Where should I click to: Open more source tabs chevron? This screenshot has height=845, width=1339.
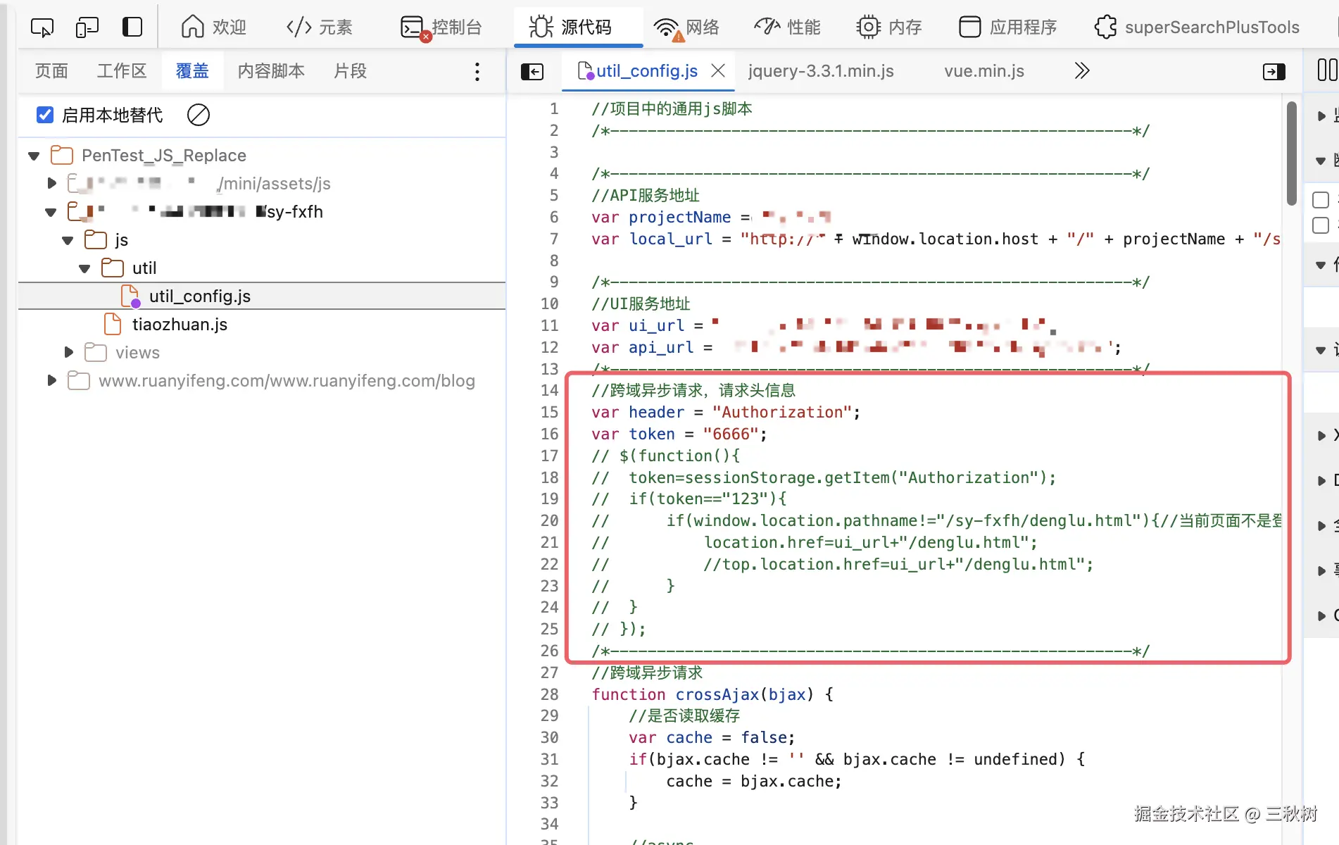click(1081, 71)
